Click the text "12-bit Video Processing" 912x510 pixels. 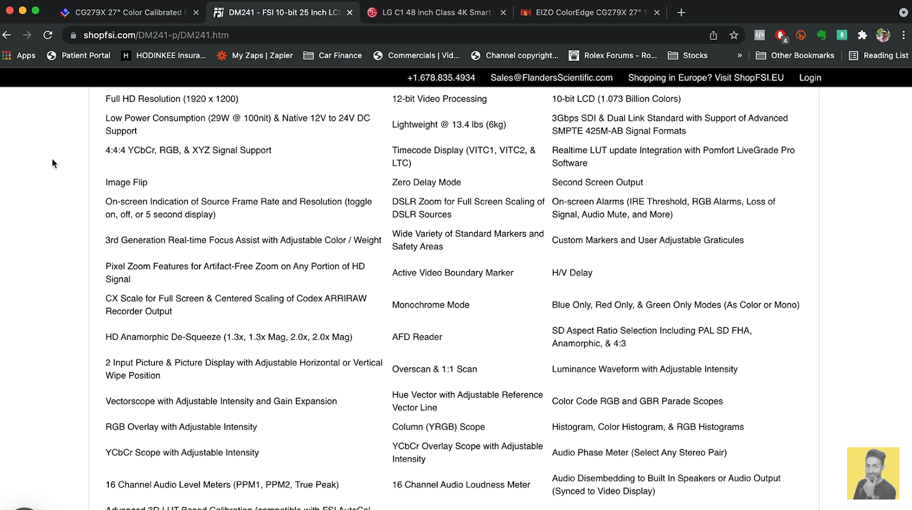click(439, 99)
